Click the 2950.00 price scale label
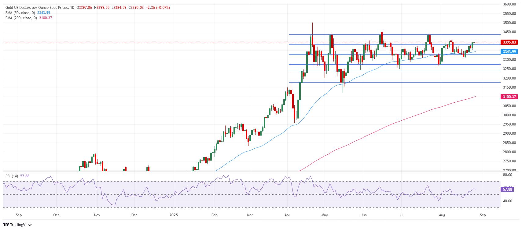The width and height of the screenshot is (522, 230). [x=509, y=124]
